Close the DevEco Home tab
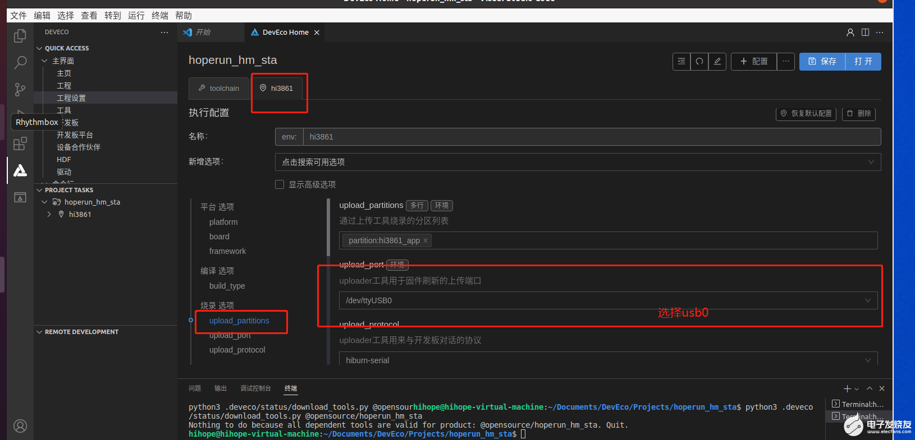This screenshot has width=915, height=440. click(x=317, y=33)
